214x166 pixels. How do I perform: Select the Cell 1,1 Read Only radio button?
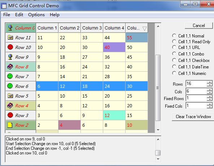click(174, 41)
